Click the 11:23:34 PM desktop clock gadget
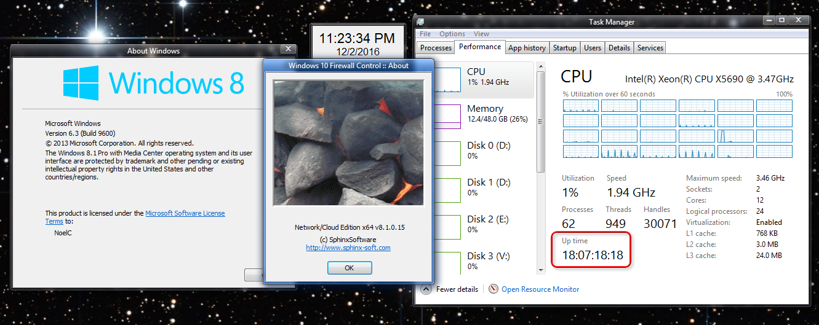 357,37
